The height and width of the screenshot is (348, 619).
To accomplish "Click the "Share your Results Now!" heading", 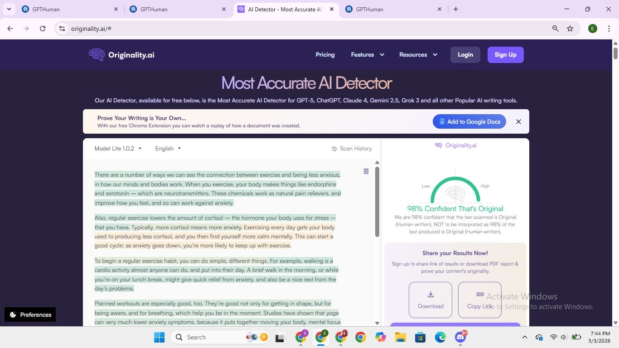I will tap(455, 253).
